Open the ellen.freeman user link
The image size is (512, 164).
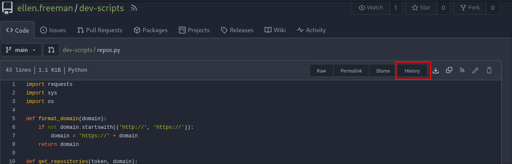point(45,8)
